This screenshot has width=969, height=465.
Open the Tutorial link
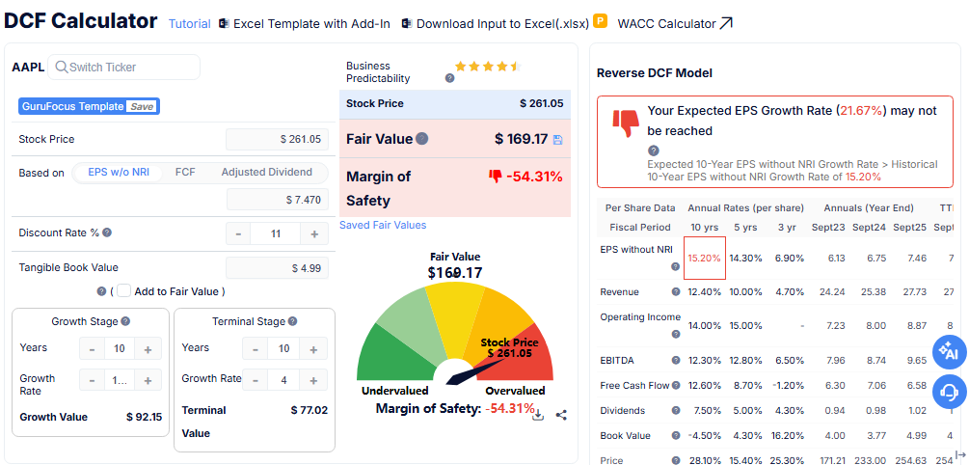(190, 23)
